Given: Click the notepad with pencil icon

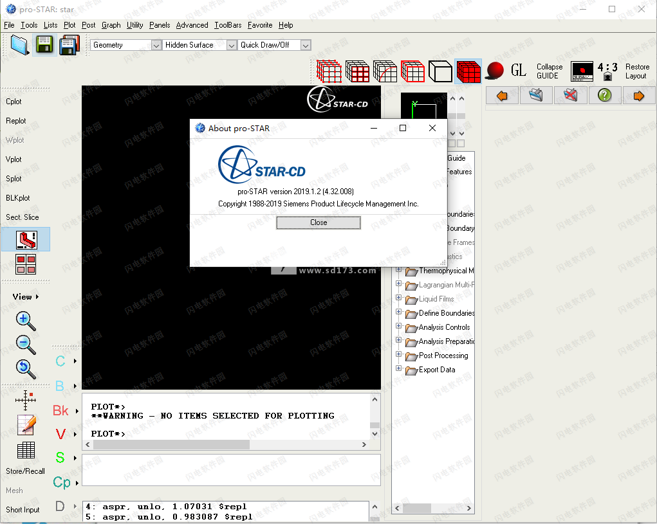Looking at the screenshot, I should [x=26, y=425].
